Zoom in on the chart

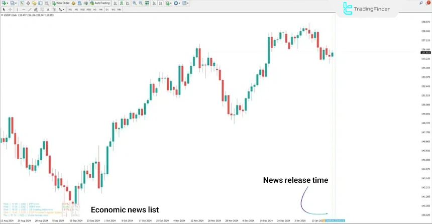(135, 4)
